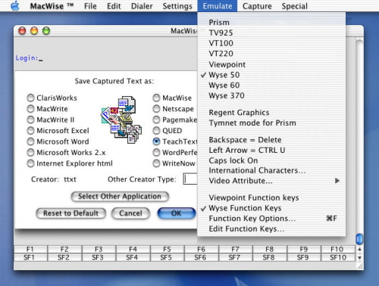Viewport: 379px width, 286px height.
Task: Select Viewpoint Function keys
Action: click(271, 197)
